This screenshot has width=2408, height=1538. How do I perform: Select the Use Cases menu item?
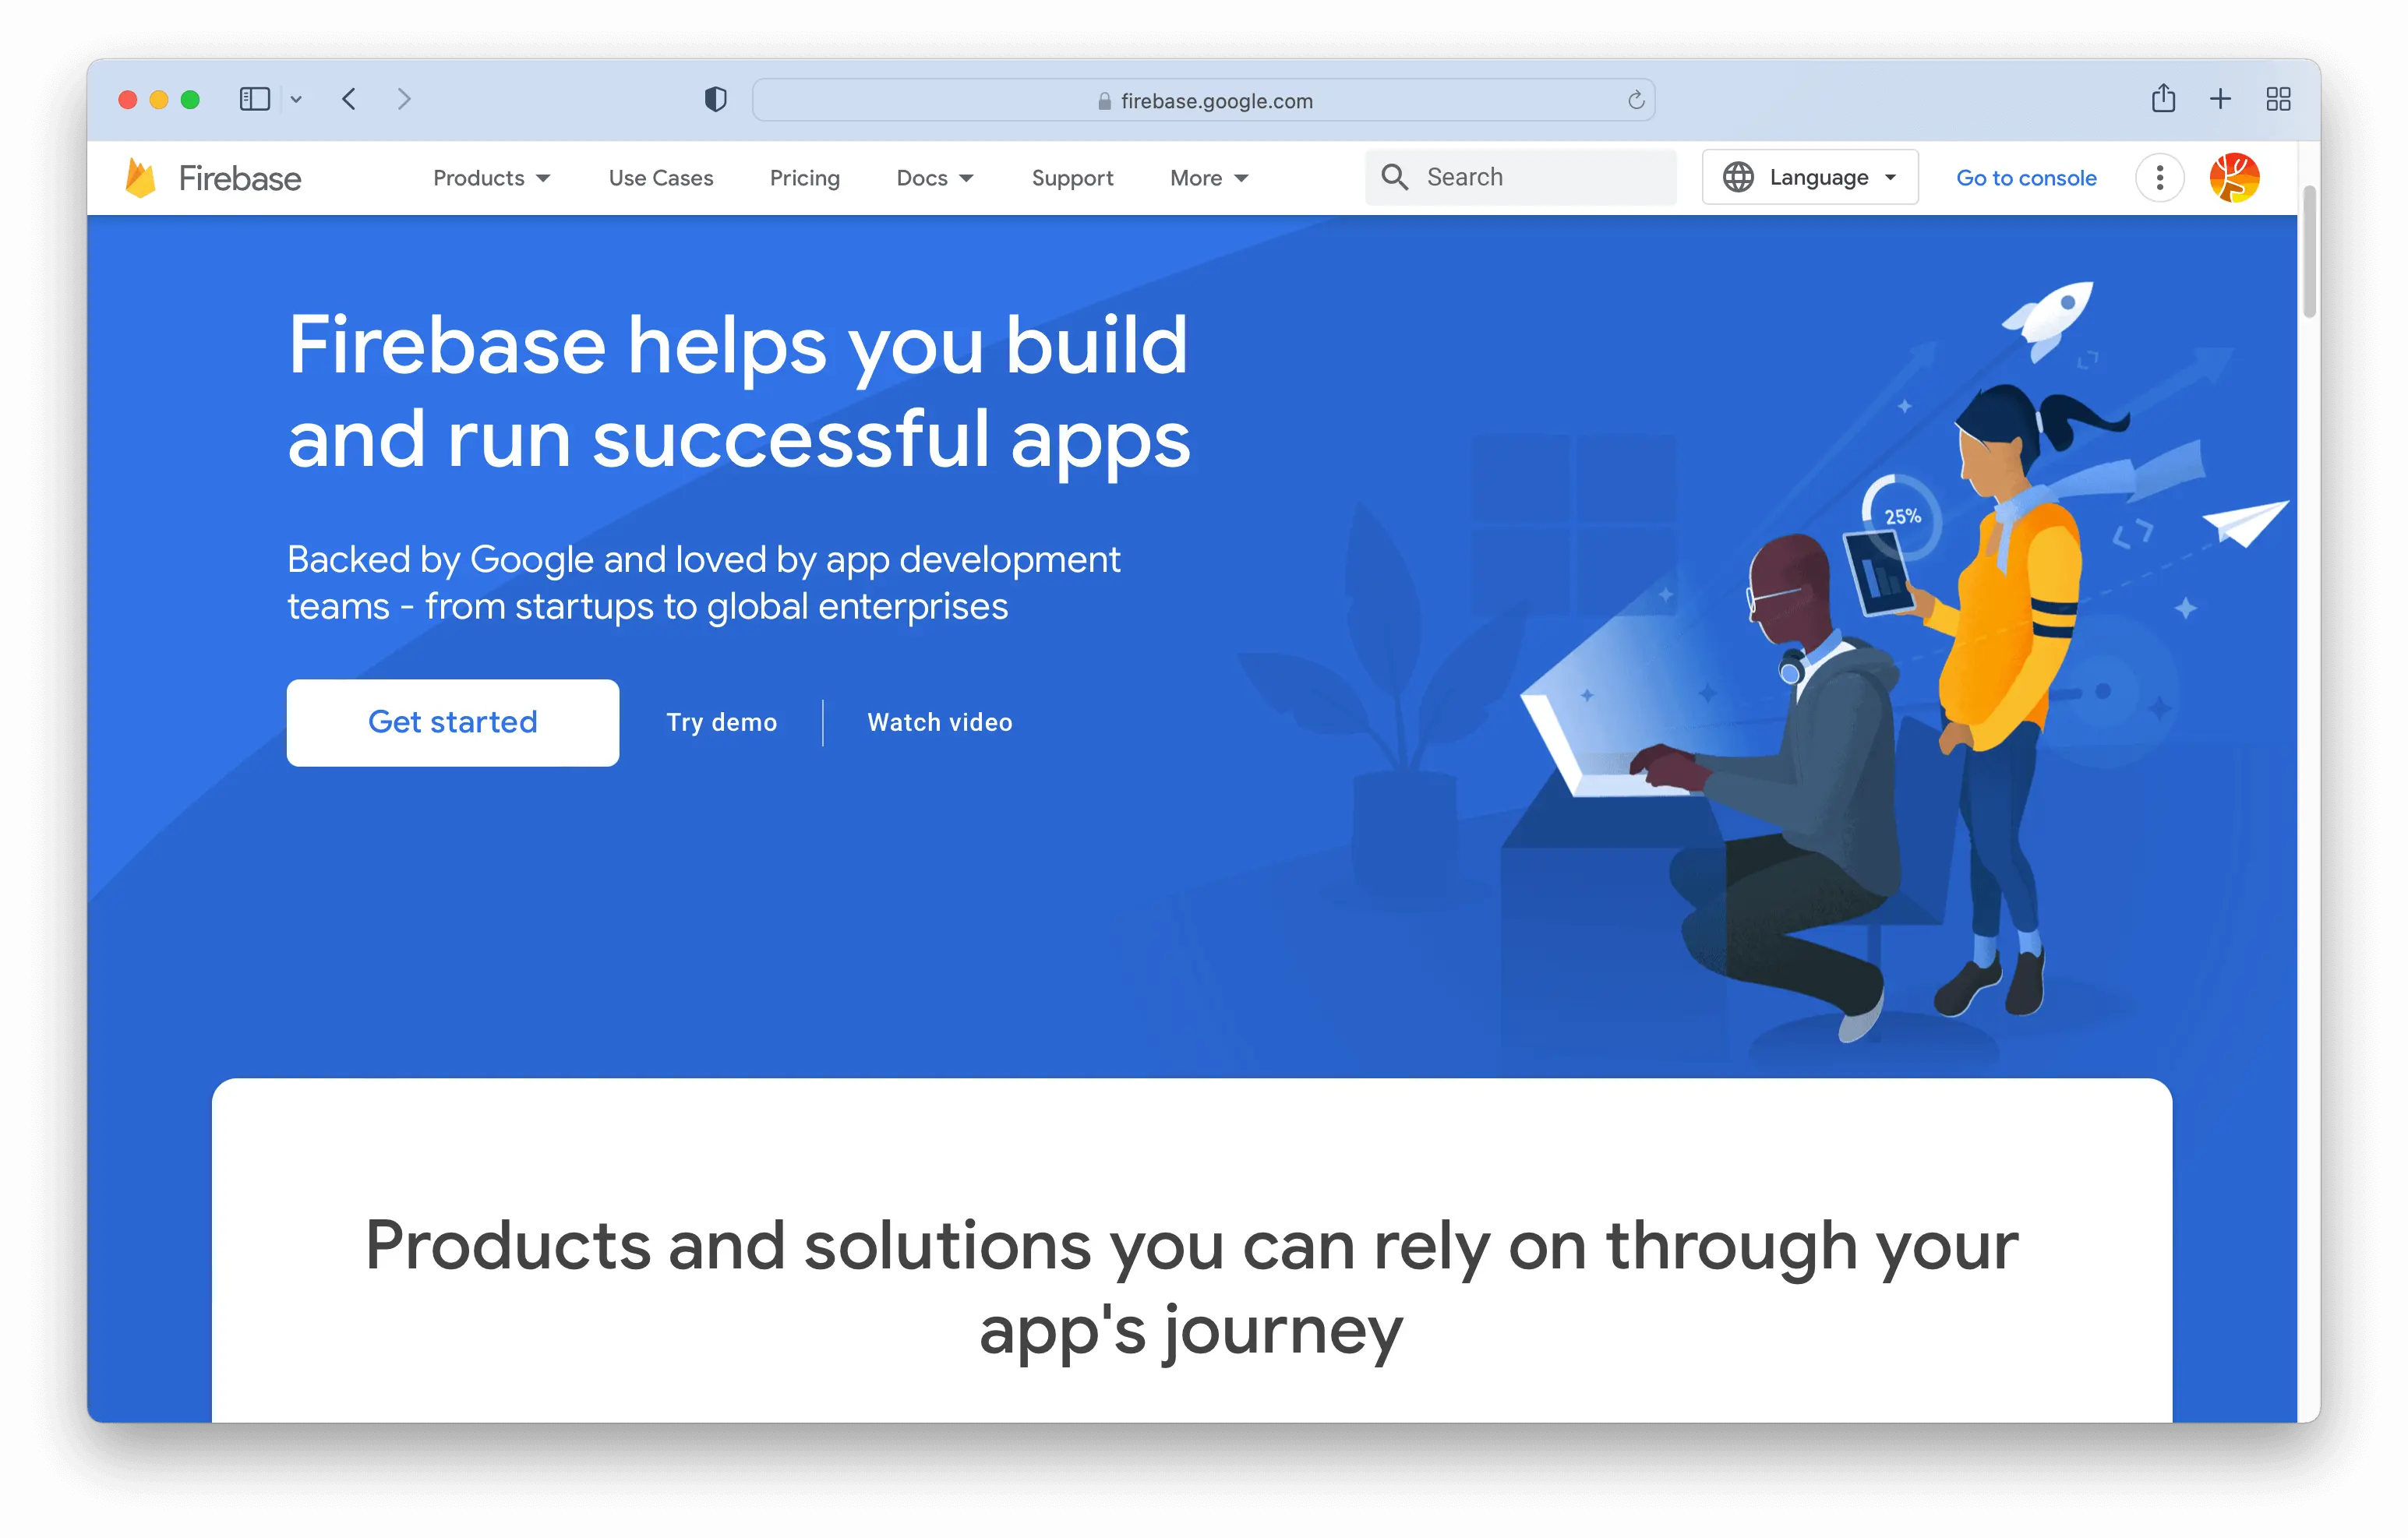(660, 175)
